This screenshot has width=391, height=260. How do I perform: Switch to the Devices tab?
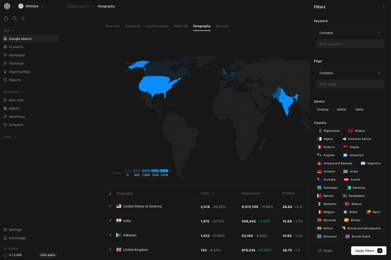(222, 26)
